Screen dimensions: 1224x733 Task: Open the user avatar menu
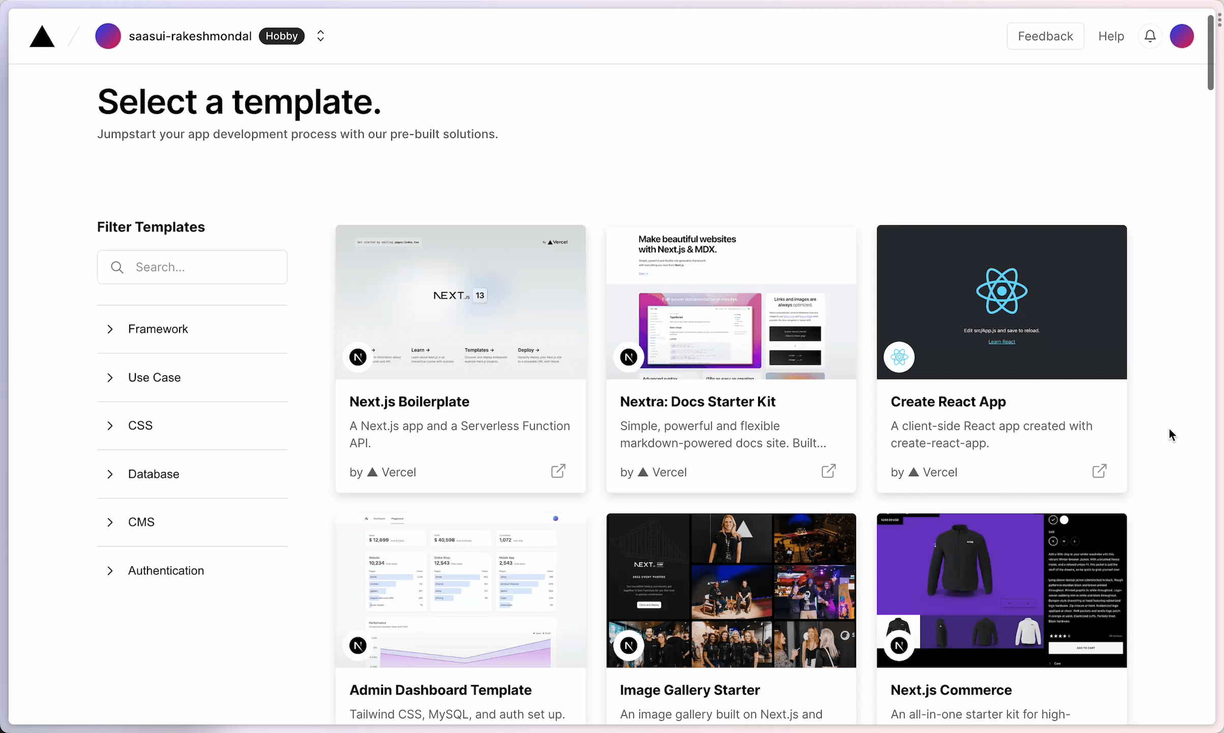click(x=1182, y=36)
